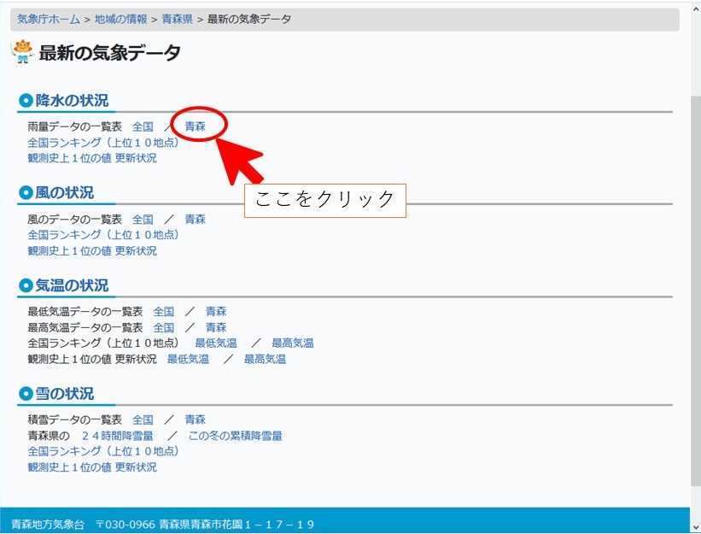Open 最低気温 link in 全国ランキング row
The height and width of the screenshot is (534, 701).
[x=216, y=343]
